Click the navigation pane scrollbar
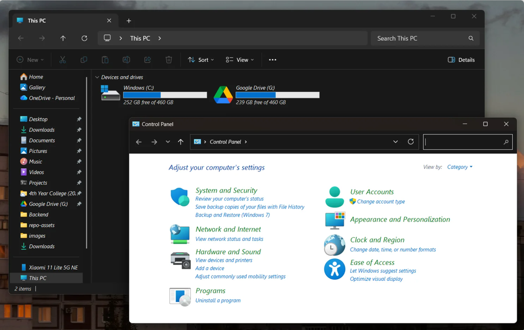 pyautogui.click(x=87, y=162)
